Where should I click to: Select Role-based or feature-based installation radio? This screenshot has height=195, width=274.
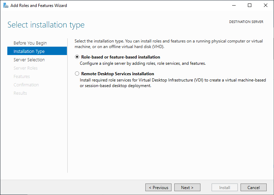[77, 57]
